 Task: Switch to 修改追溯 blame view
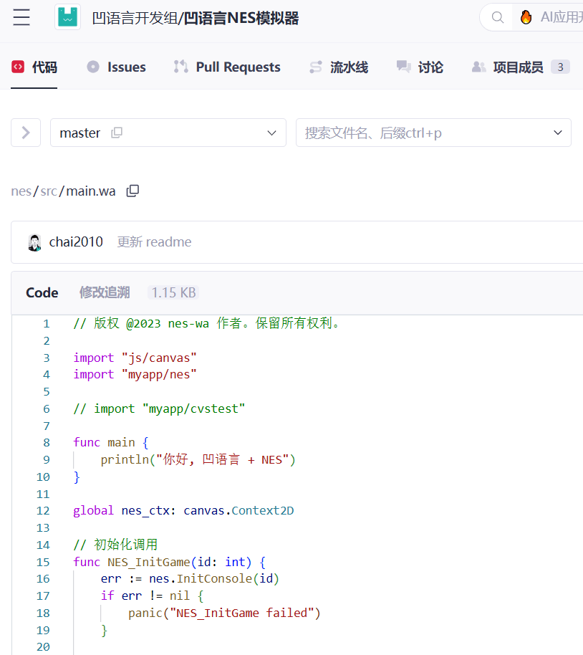105,292
